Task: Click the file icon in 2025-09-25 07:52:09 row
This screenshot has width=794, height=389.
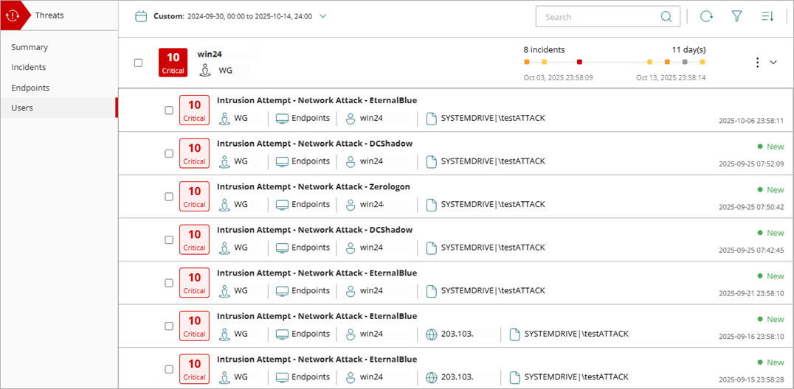Action: (431, 161)
